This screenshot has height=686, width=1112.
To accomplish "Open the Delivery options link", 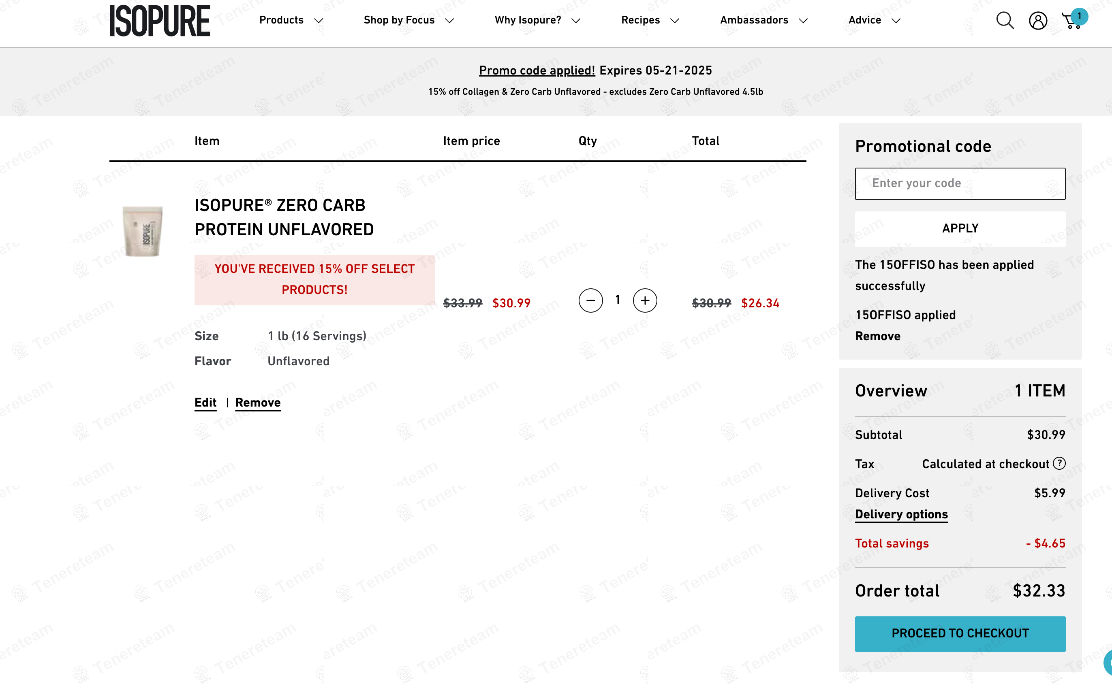I will 901,514.
